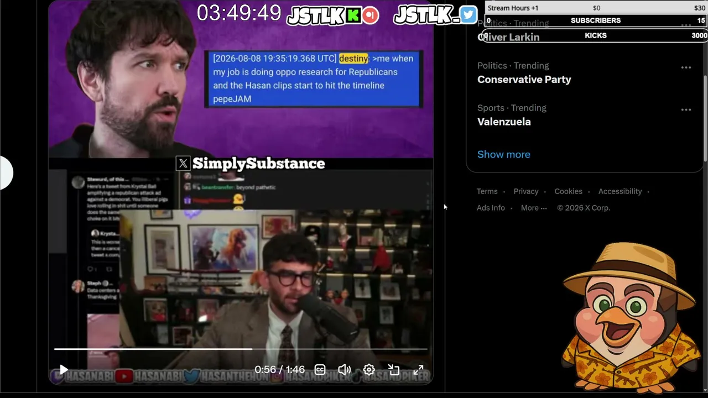Open the Terms footer link
The height and width of the screenshot is (398, 708).
[x=487, y=191]
